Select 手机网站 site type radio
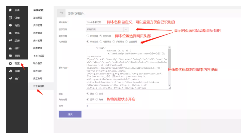 click(114, 42)
